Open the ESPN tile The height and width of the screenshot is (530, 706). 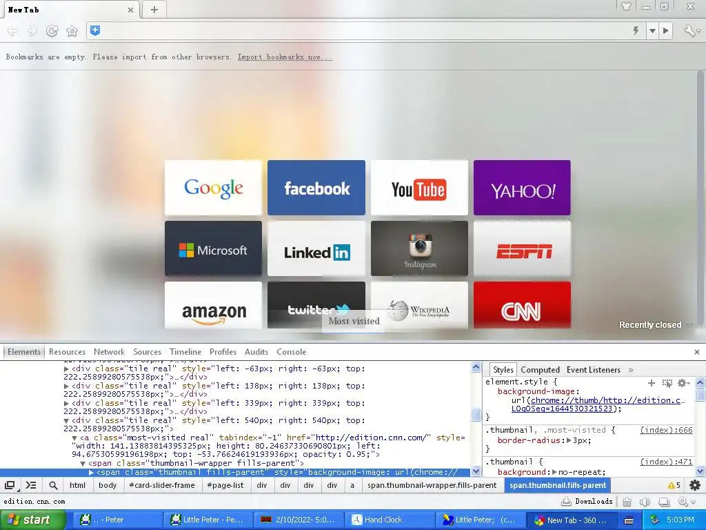pyautogui.click(x=522, y=248)
